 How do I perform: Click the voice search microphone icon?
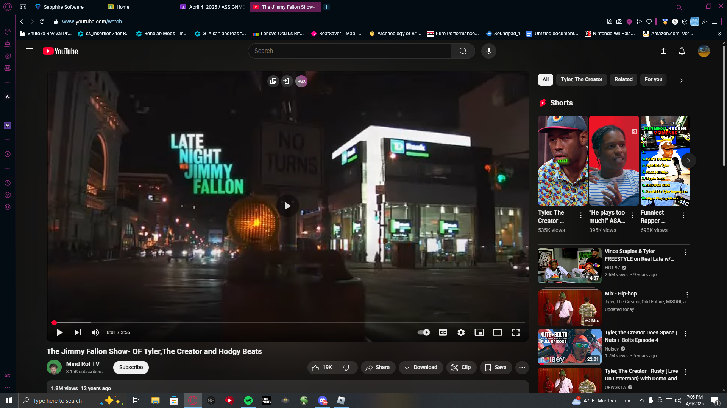pyautogui.click(x=488, y=51)
